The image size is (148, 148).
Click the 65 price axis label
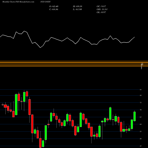click(141, 117)
